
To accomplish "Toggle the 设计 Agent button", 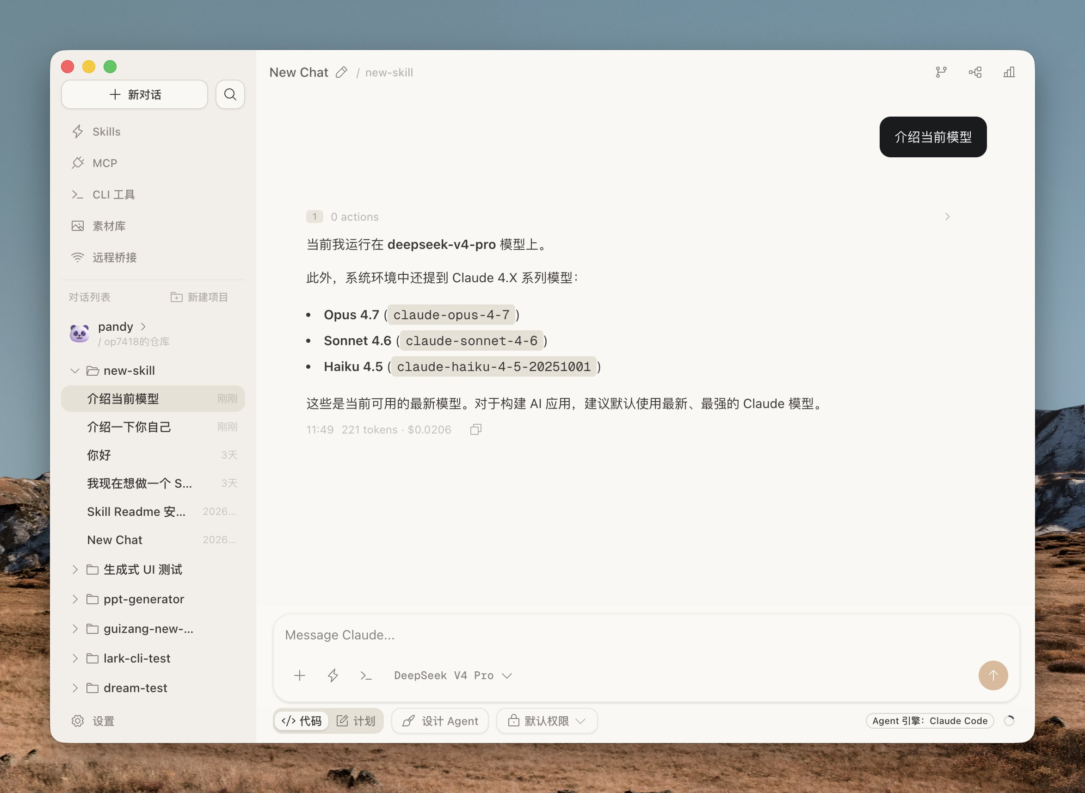I will click(440, 720).
